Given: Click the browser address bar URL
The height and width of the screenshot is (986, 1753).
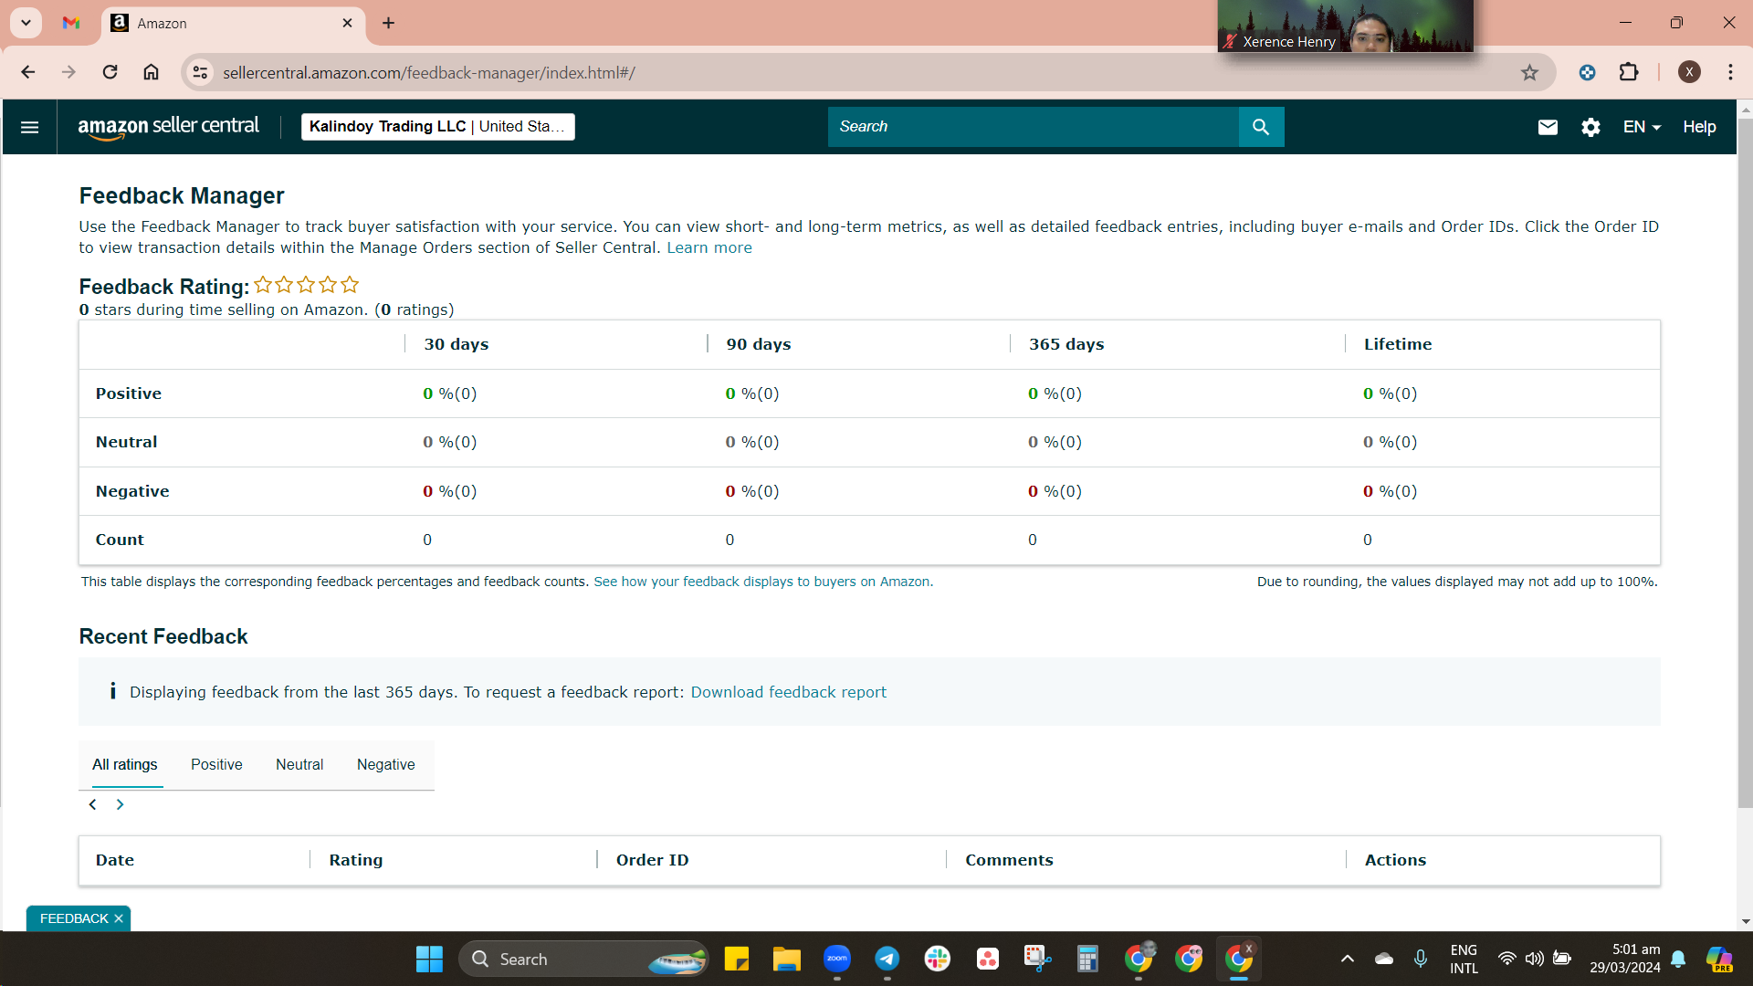Looking at the screenshot, I should pyautogui.click(x=429, y=73).
